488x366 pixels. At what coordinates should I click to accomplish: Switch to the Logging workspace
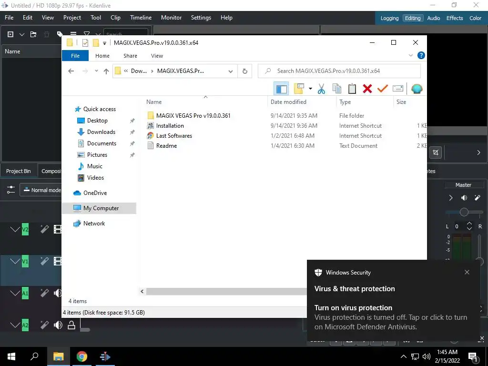(389, 18)
